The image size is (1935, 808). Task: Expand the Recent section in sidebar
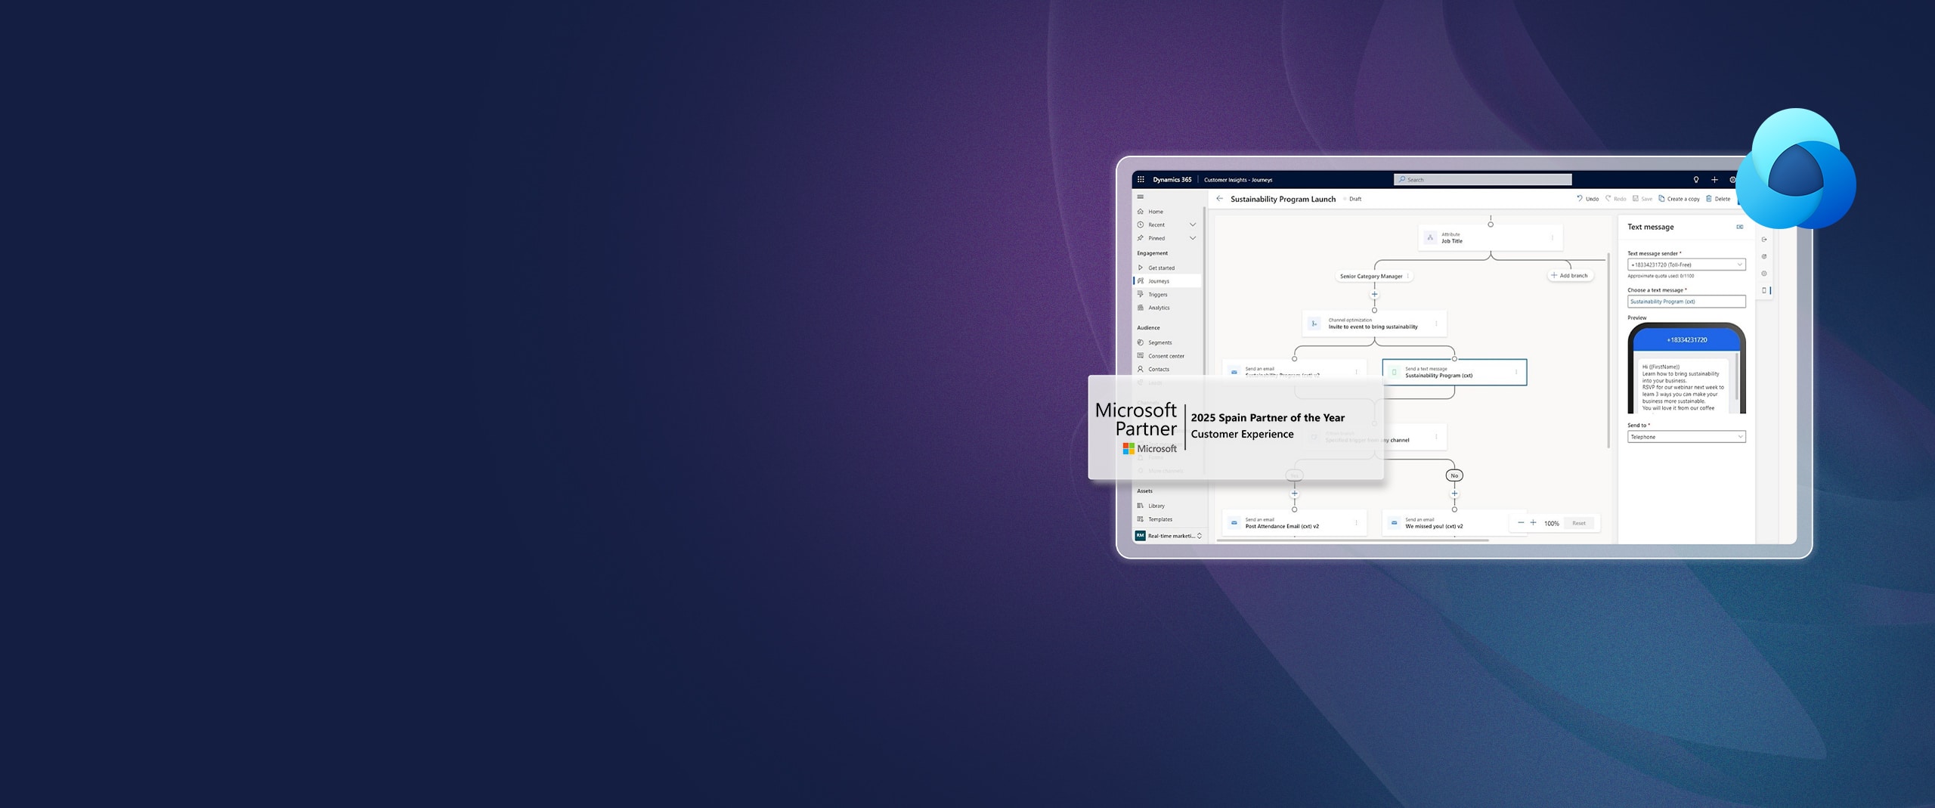pyautogui.click(x=1192, y=224)
